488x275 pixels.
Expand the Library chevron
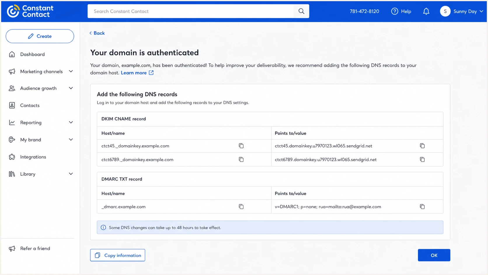[71, 174]
